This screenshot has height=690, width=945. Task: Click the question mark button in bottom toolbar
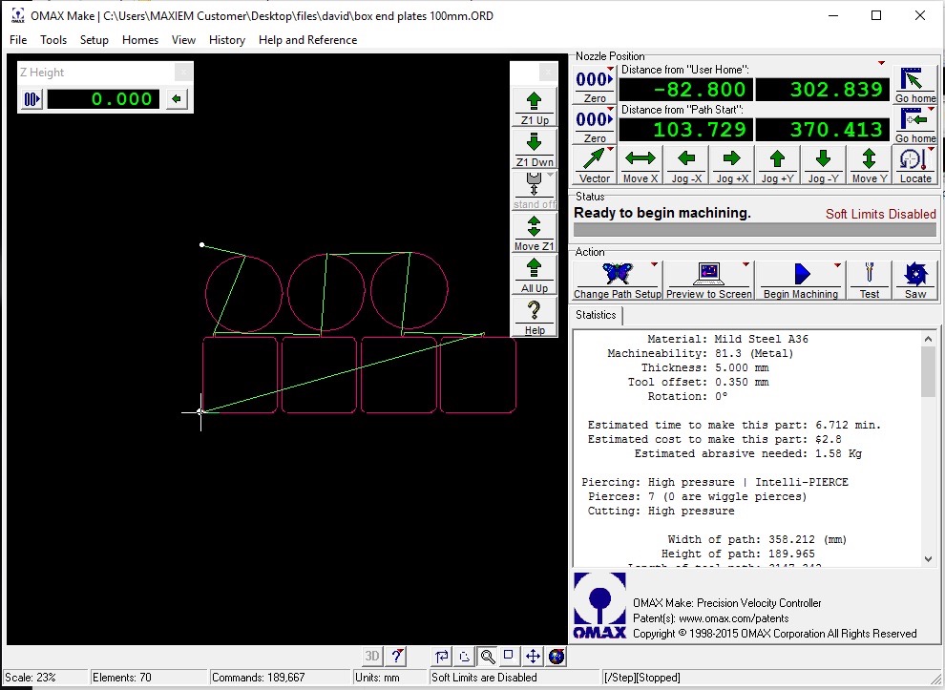[396, 657]
